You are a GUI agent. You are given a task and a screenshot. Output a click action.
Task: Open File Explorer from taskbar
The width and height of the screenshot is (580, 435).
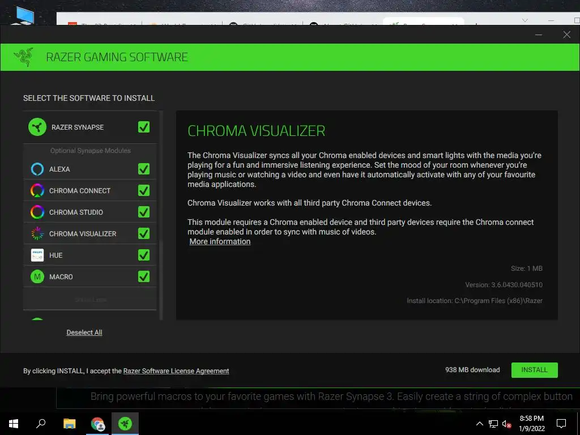[x=69, y=424]
